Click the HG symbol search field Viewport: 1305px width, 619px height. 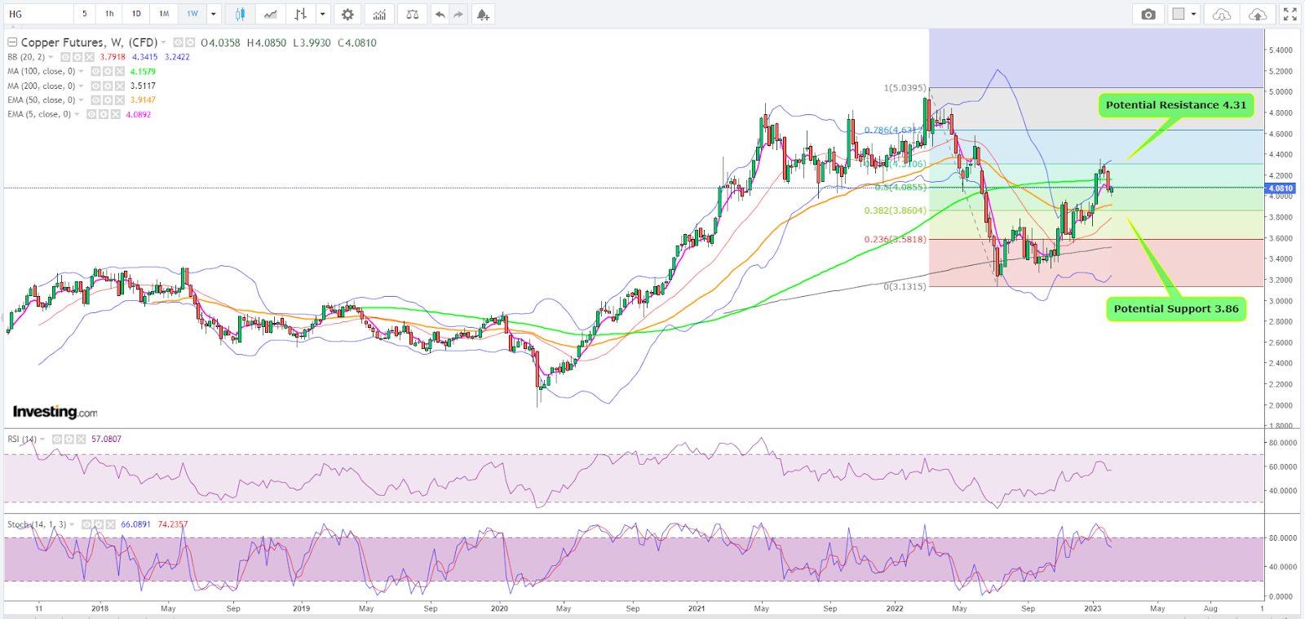pos(38,14)
